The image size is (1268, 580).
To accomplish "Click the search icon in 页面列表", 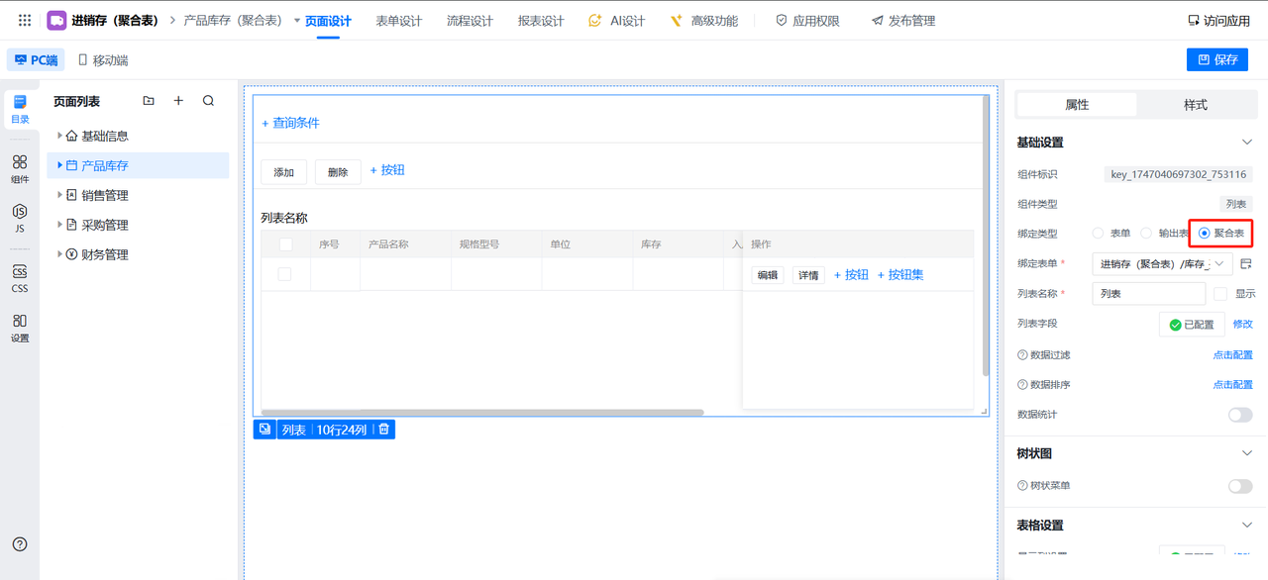I will pyautogui.click(x=208, y=101).
